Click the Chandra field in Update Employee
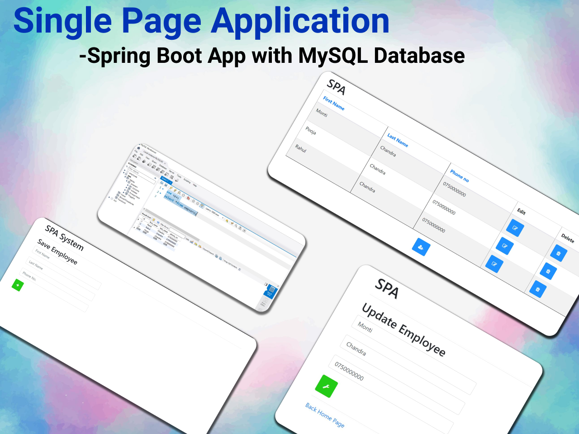The image size is (579, 434). pos(403,374)
